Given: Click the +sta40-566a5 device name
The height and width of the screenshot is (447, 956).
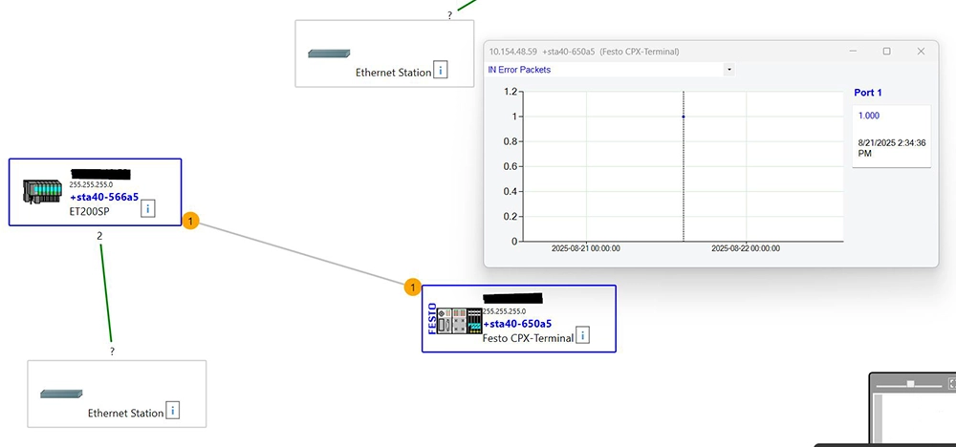Looking at the screenshot, I should click(103, 197).
